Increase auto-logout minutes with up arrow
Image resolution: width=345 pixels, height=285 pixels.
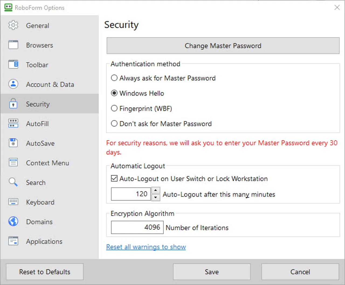(156, 191)
